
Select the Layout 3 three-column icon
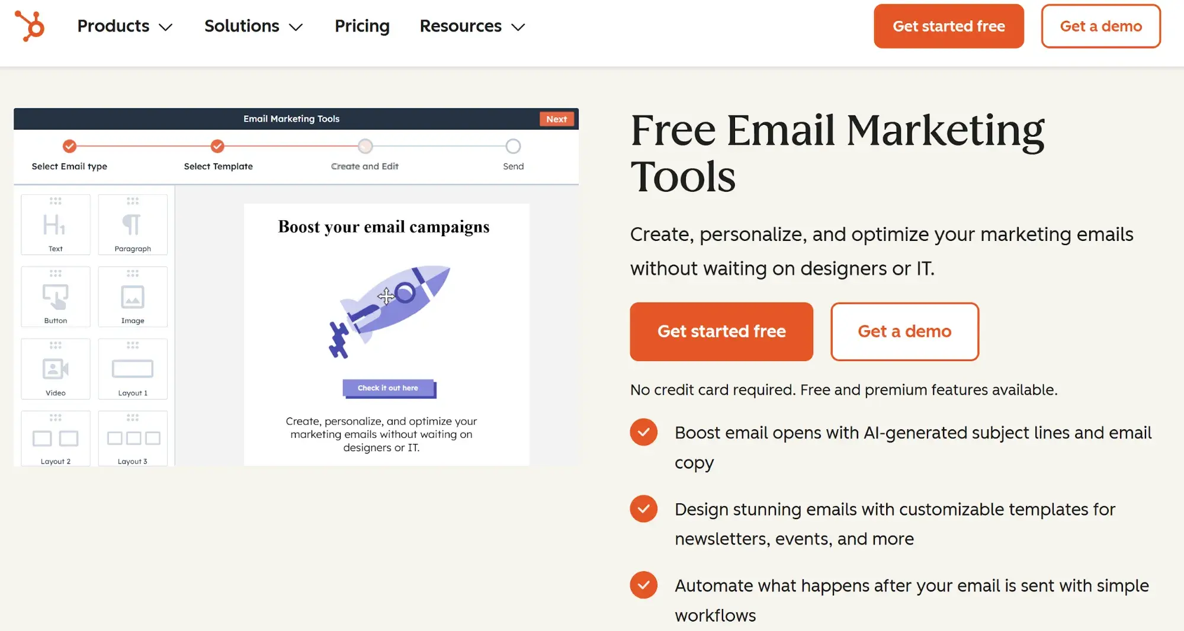pos(133,438)
